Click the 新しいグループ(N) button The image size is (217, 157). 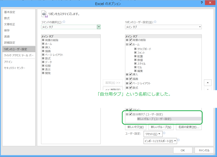pyautogui.click(x=161, y=127)
